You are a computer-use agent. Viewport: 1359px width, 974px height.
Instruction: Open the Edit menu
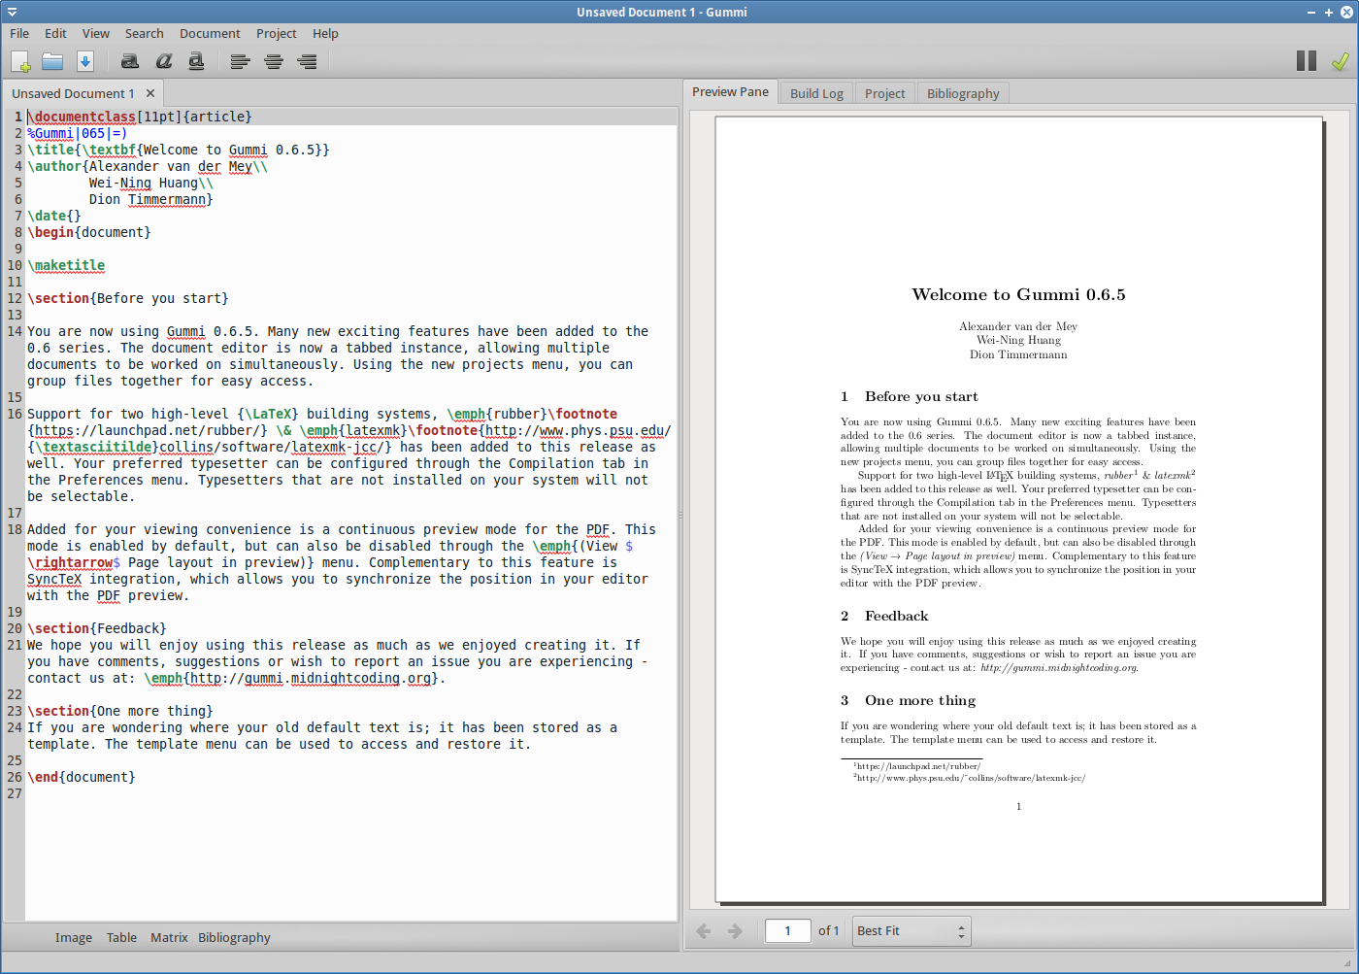point(55,33)
